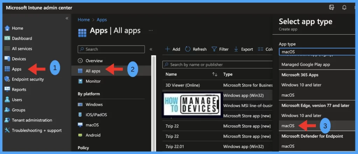Viewport: 358px width, 154px height.
Task: Click the Apps grid icon in sidebar
Action: coord(7,69)
